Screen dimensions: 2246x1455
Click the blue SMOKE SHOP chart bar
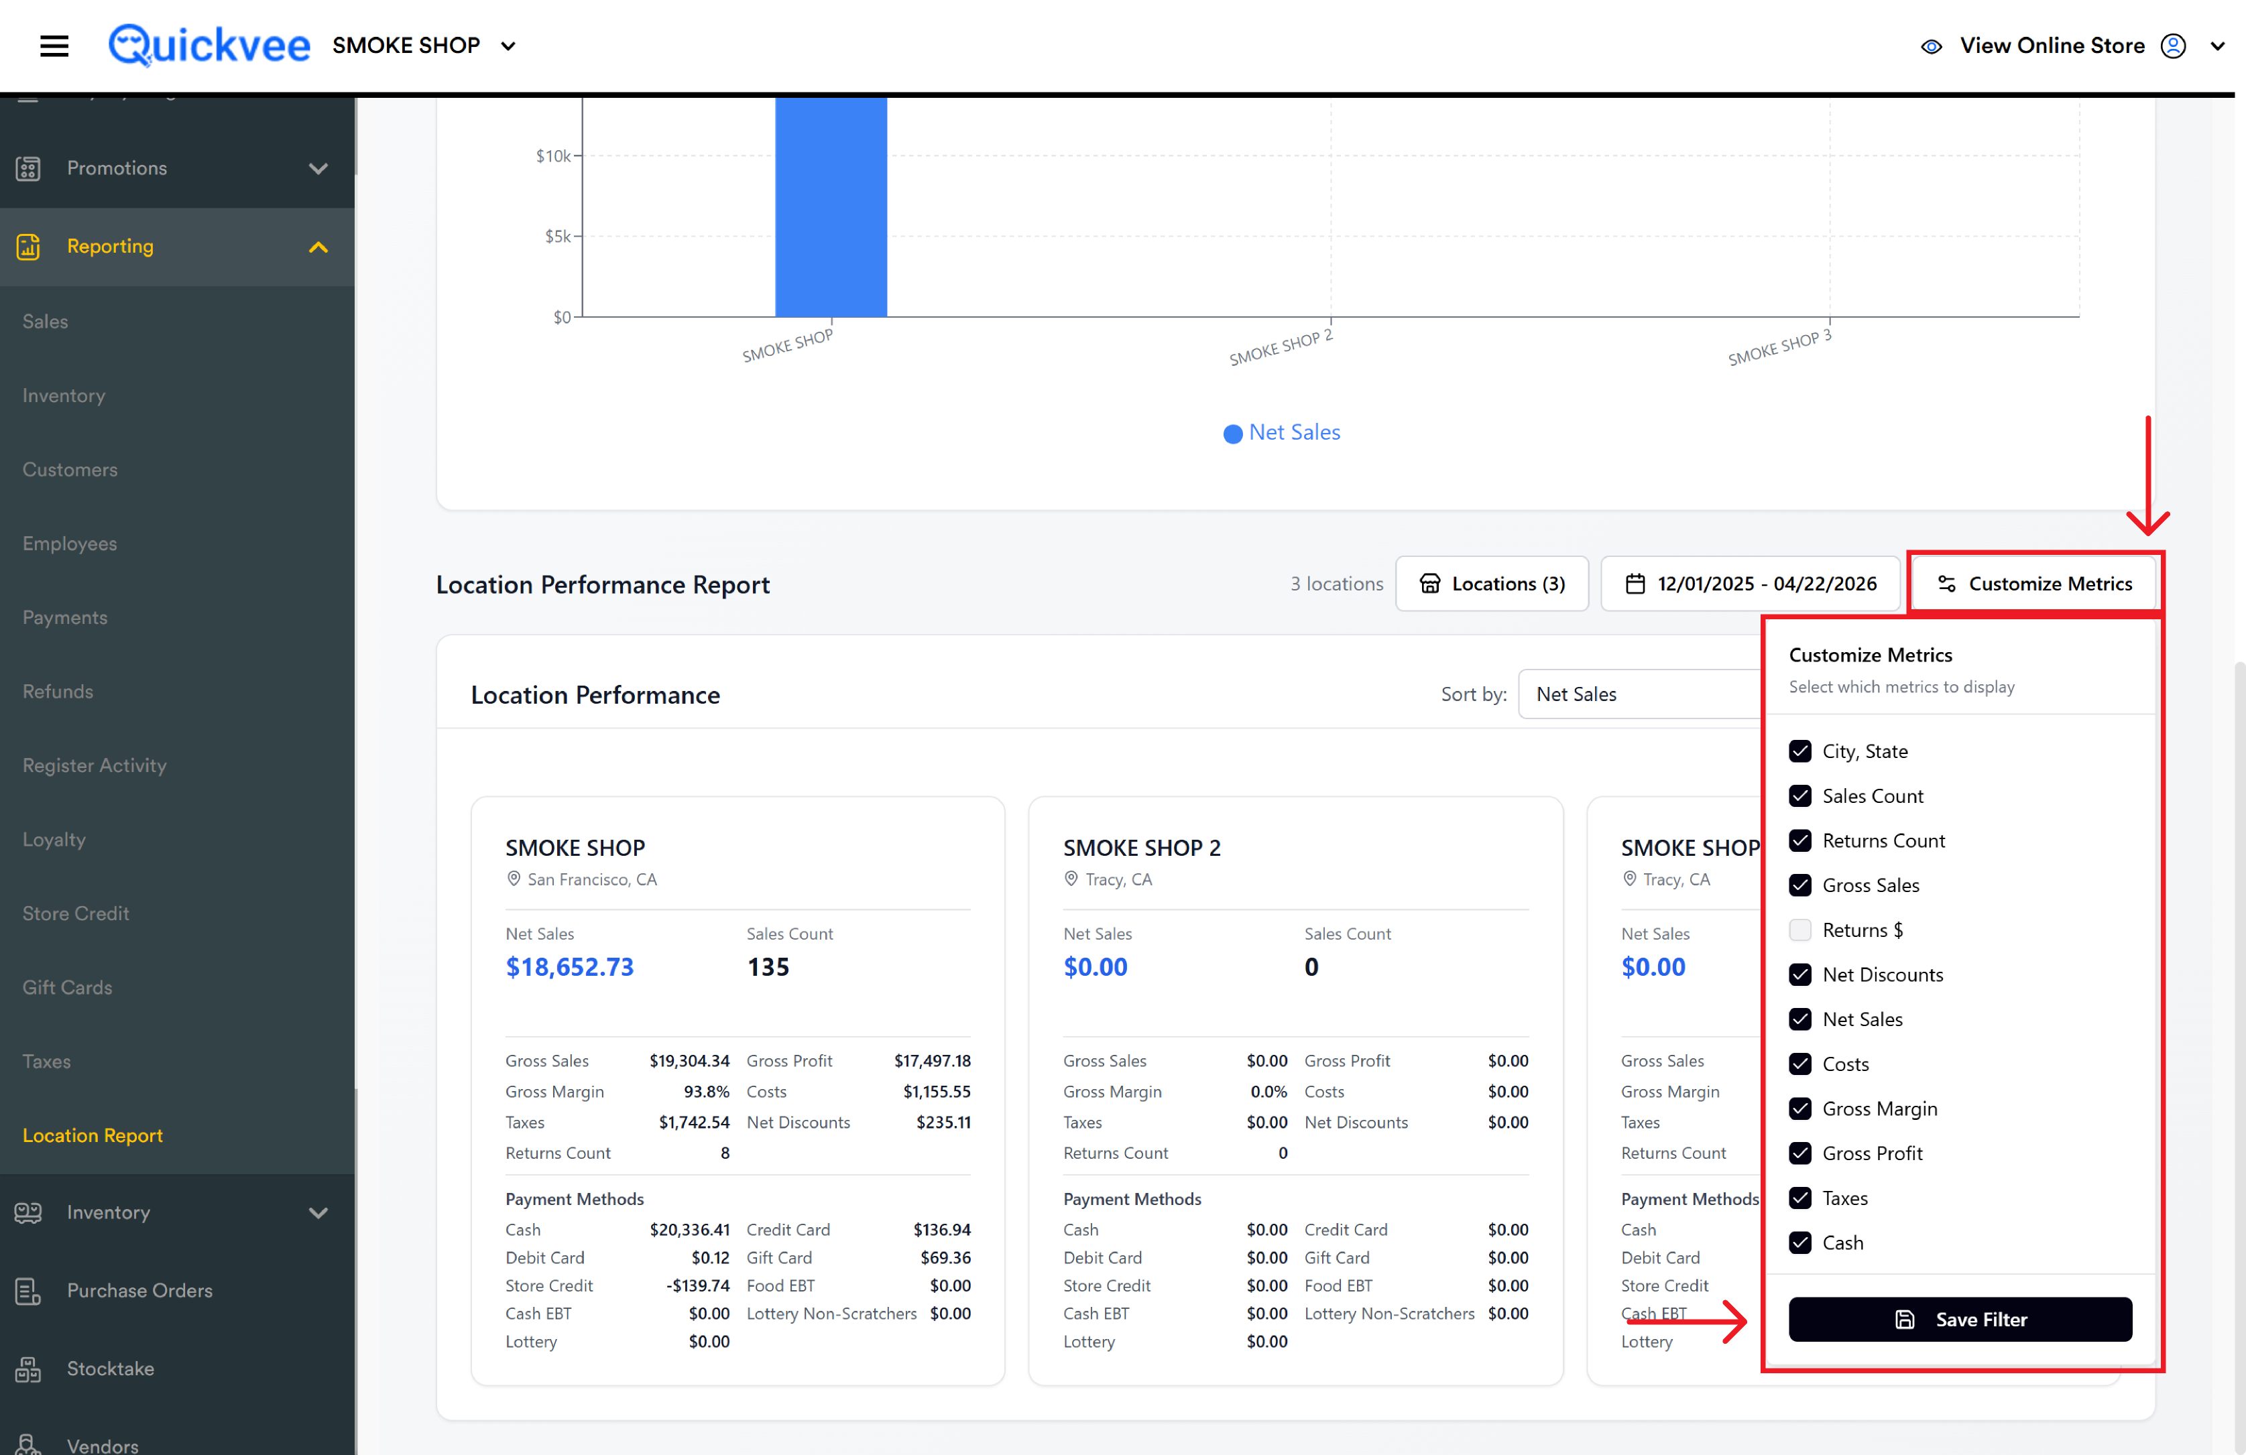pos(831,206)
